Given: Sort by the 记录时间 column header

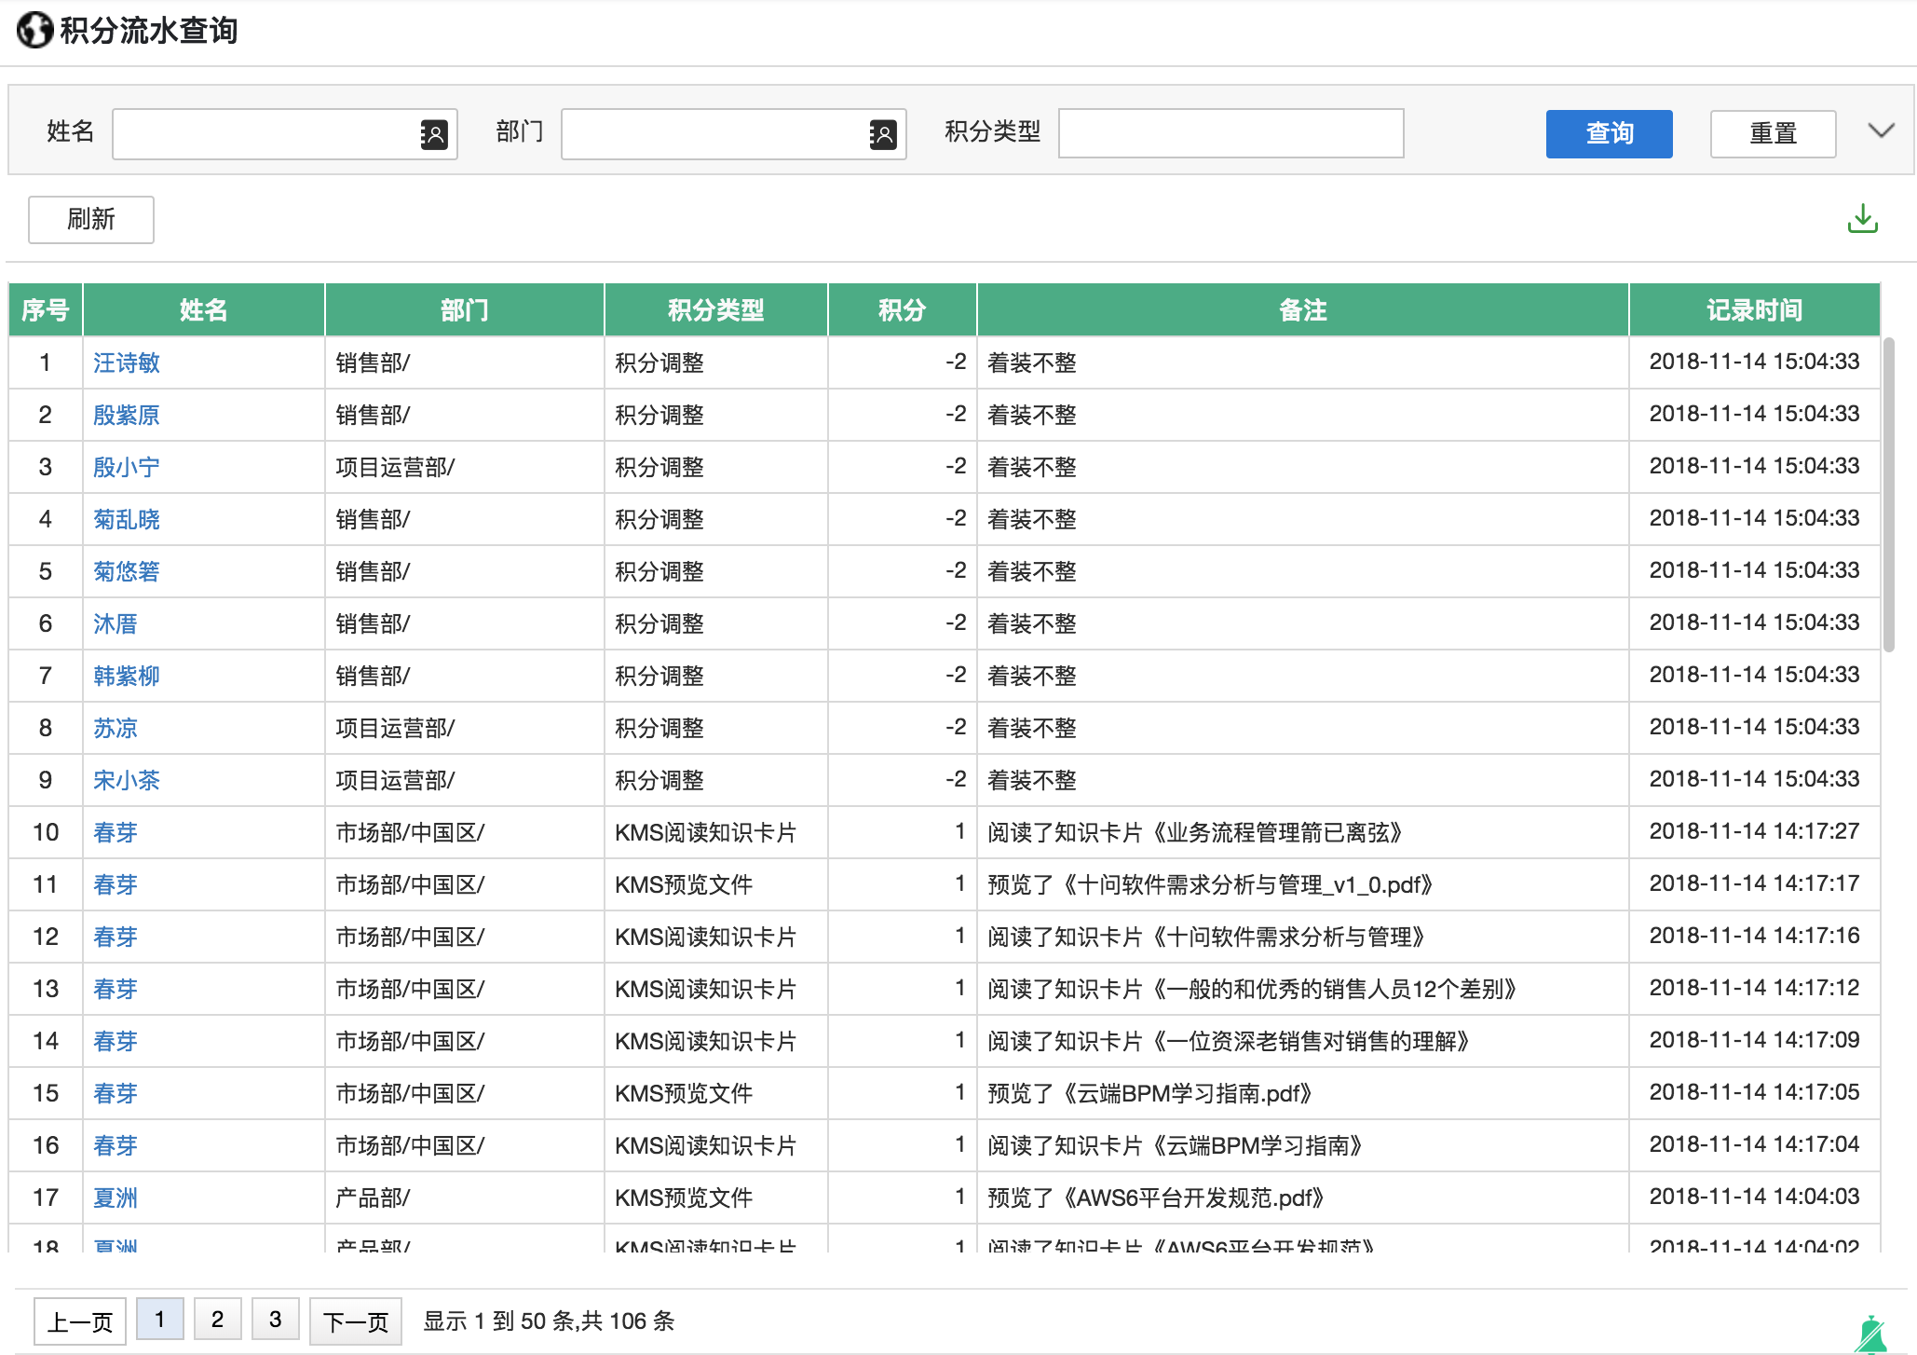Looking at the screenshot, I should pyautogui.click(x=1754, y=310).
